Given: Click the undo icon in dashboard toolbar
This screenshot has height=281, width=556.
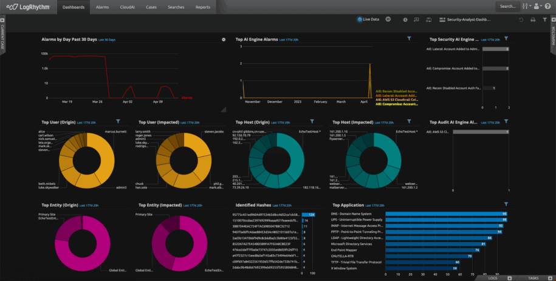Looking at the screenshot, I should point(521,20).
